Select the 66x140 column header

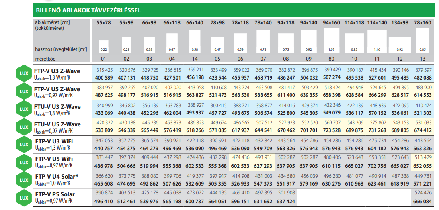[x=195, y=23]
